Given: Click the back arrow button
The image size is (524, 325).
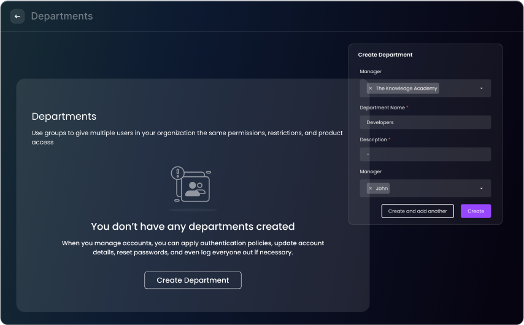Looking at the screenshot, I should pyautogui.click(x=17, y=17).
